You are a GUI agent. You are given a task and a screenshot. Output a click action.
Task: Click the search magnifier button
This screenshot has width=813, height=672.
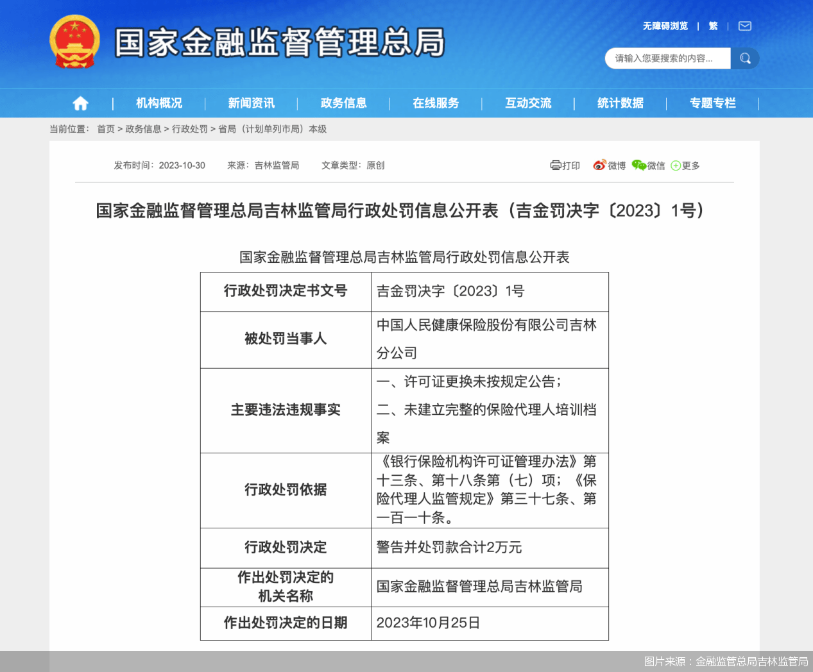tap(745, 58)
